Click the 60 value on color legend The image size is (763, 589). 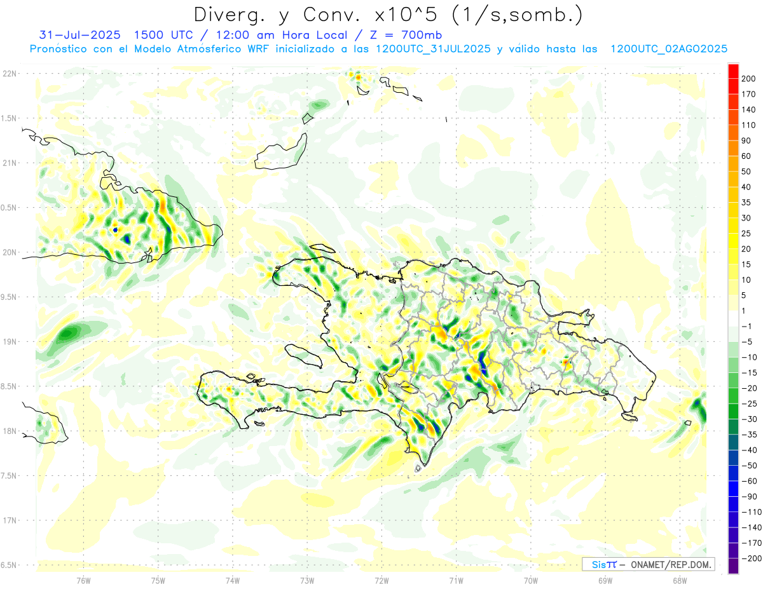[x=746, y=156]
